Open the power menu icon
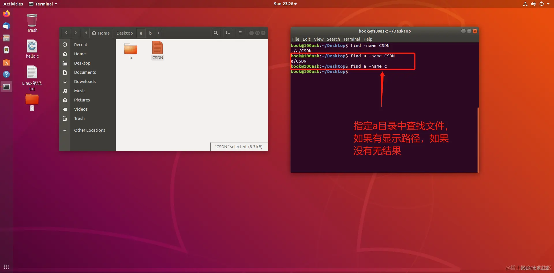 [542, 4]
